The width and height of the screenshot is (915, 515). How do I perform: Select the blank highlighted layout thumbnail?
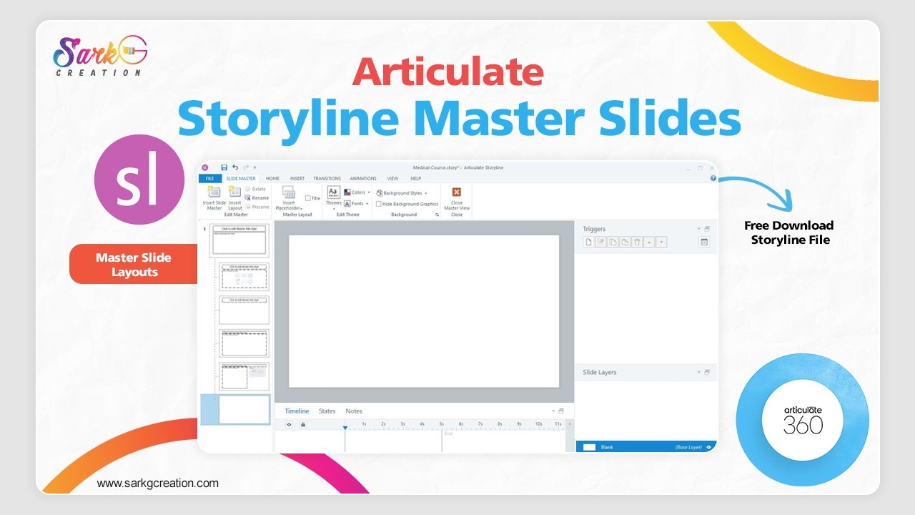244,409
